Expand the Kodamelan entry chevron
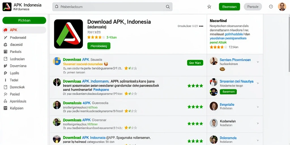 pos(258,123)
